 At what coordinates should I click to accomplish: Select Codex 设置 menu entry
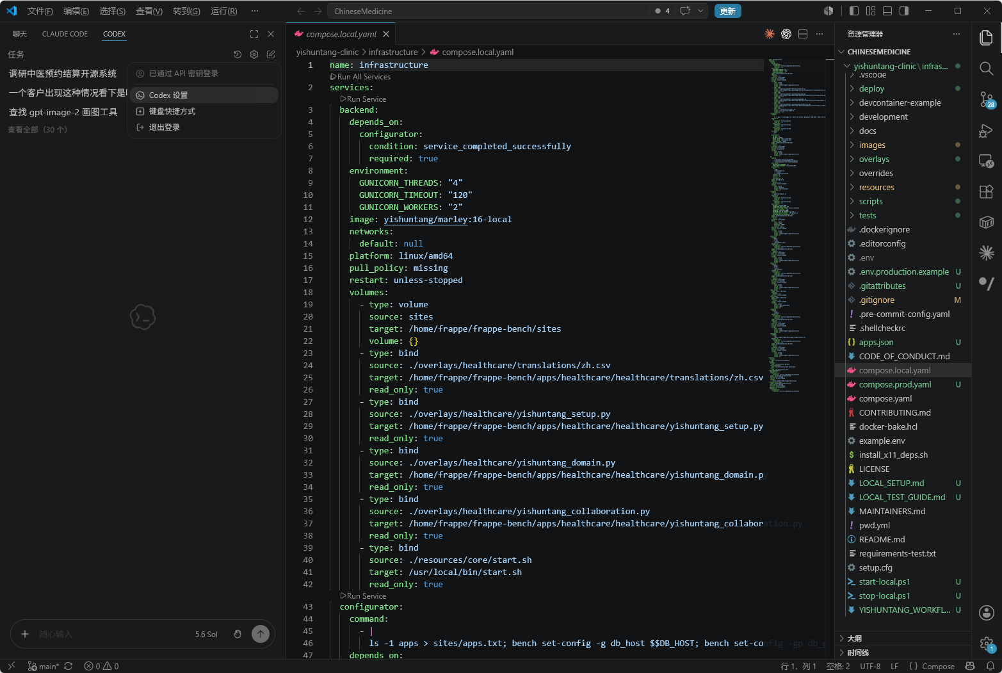point(205,95)
